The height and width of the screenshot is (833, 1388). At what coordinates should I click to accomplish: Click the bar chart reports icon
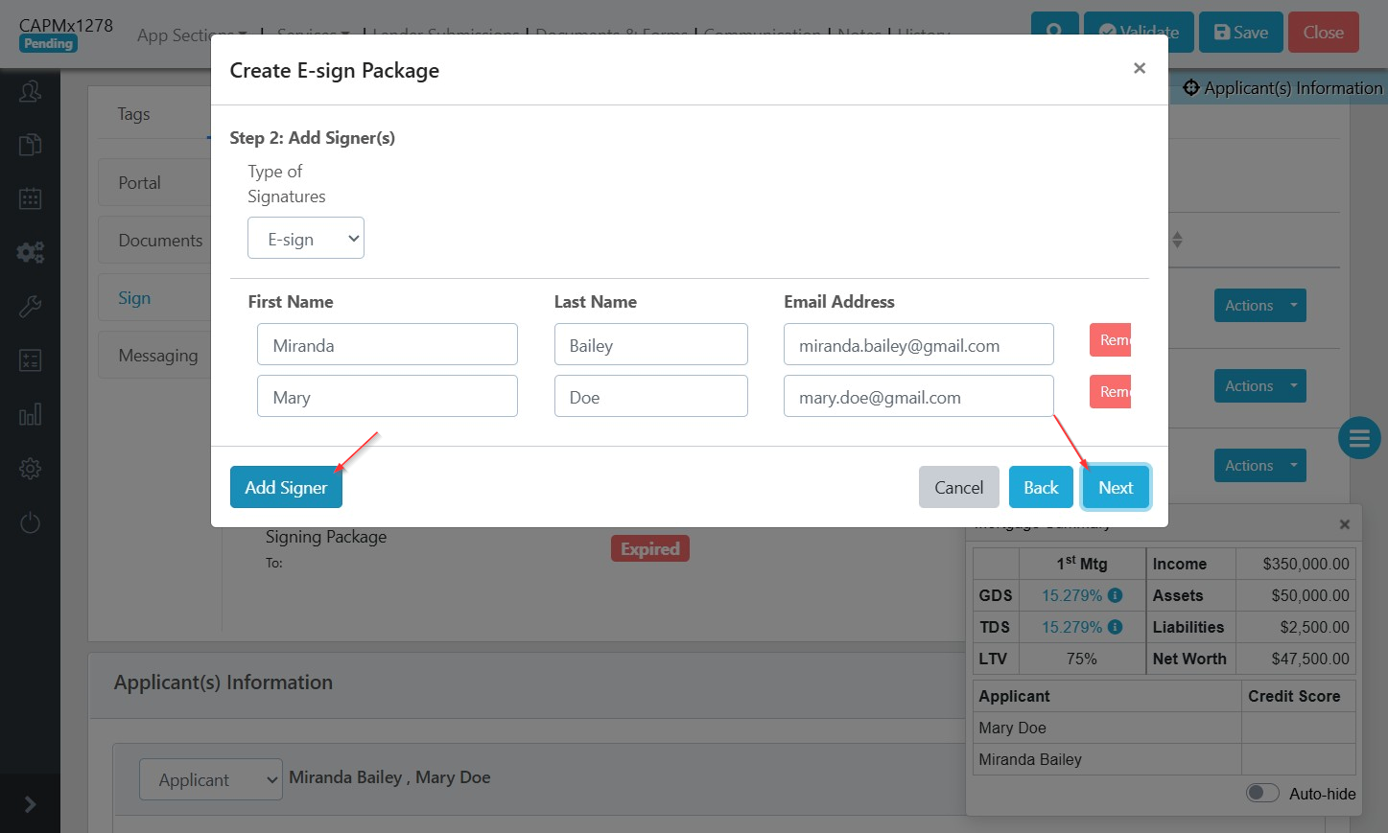(x=30, y=415)
